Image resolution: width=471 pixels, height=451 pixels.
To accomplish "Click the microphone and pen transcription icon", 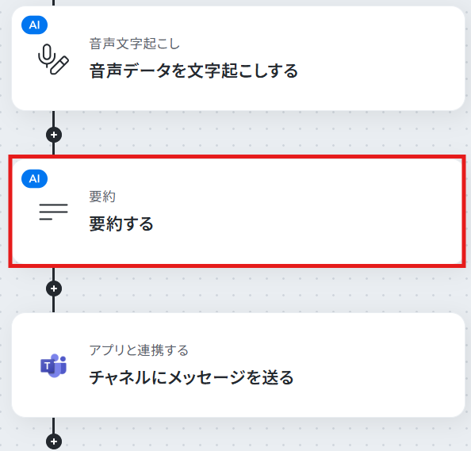I will click(x=53, y=59).
